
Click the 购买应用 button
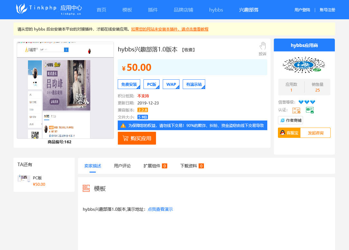[x=137, y=138]
